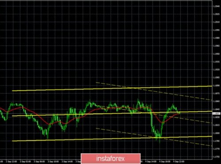221x164 pixels.
Task: Select the 1.1935 price level label
Action: [217, 62]
